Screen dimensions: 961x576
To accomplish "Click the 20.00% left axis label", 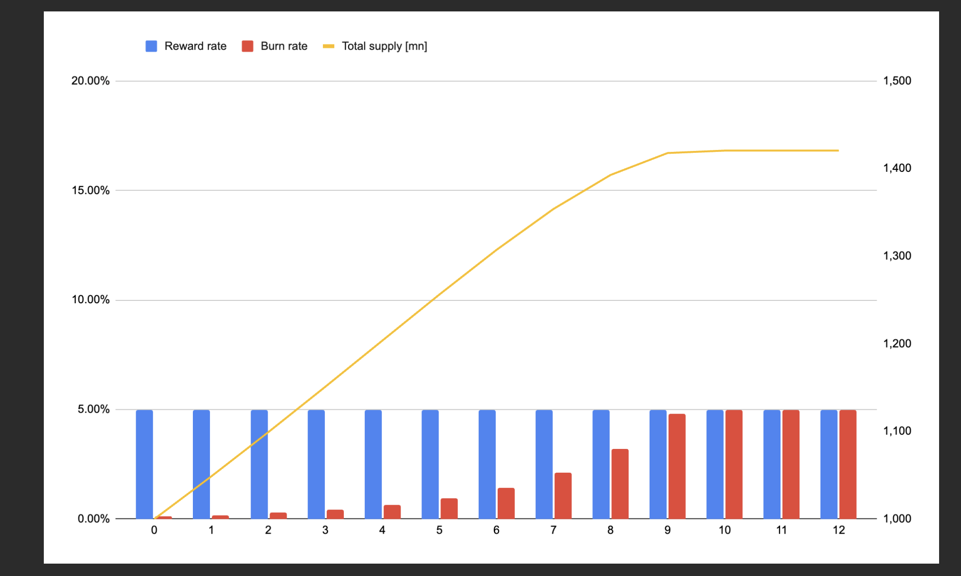I will point(90,81).
